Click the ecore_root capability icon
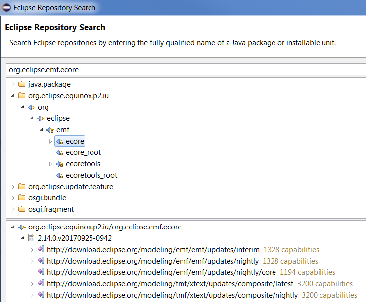 coord(59,152)
